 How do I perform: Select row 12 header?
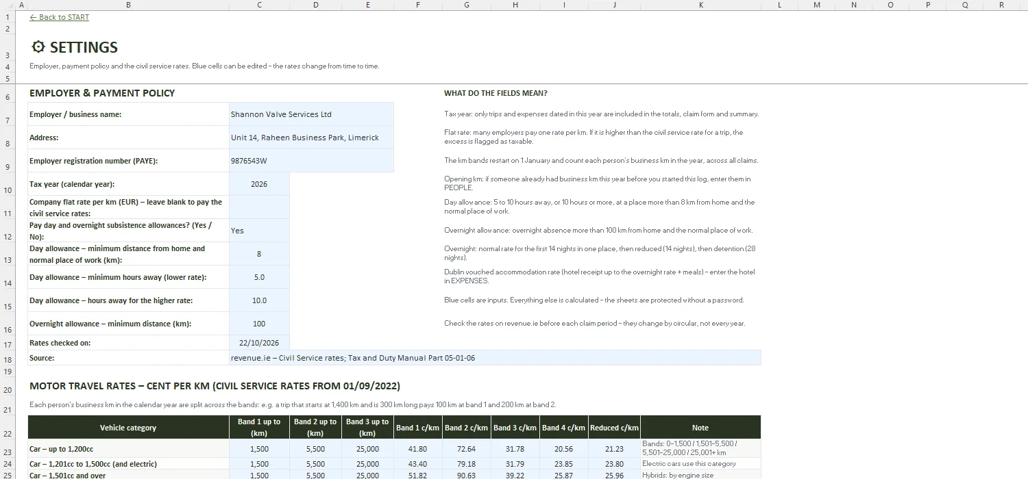(7, 231)
